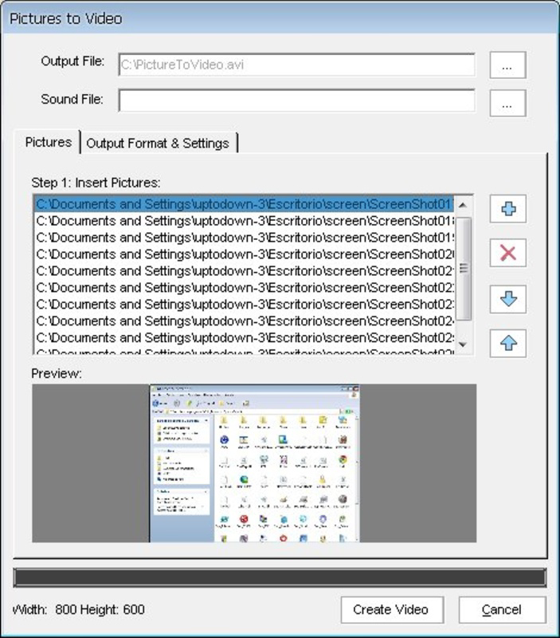Click the picture list scrollbar thumb
560x638 pixels.
pyautogui.click(x=464, y=269)
